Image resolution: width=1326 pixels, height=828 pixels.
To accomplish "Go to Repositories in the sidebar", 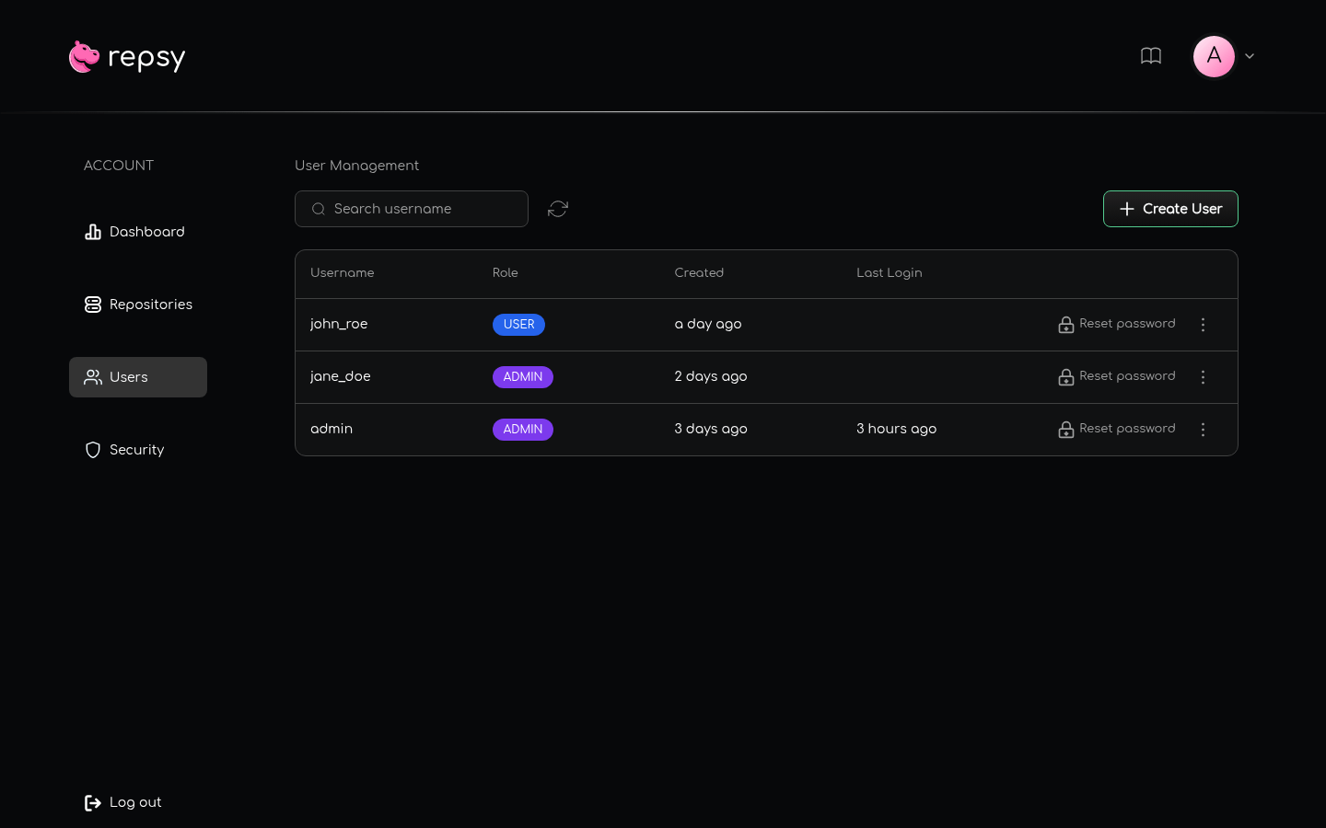I will point(138,305).
